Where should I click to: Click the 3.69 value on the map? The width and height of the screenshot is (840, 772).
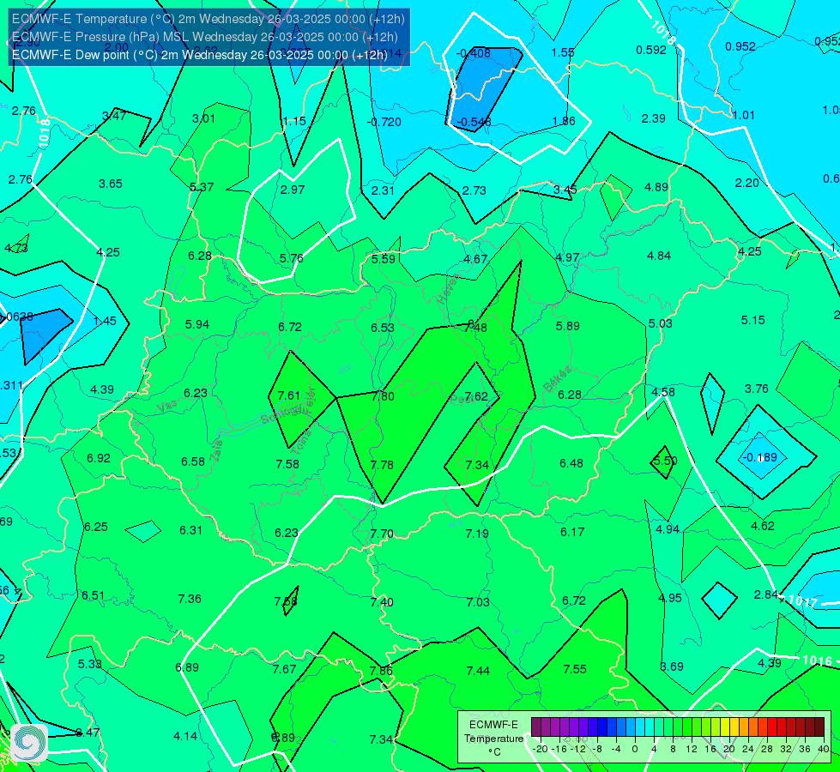672,667
